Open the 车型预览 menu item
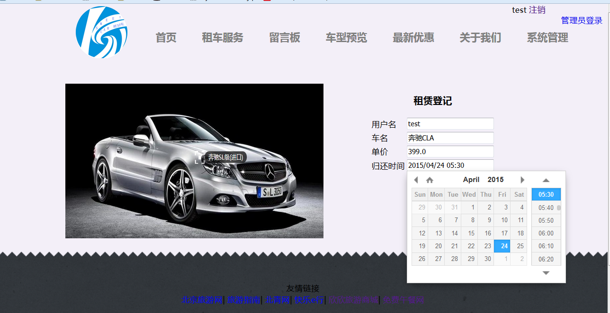610x313 pixels. click(346, 38)
